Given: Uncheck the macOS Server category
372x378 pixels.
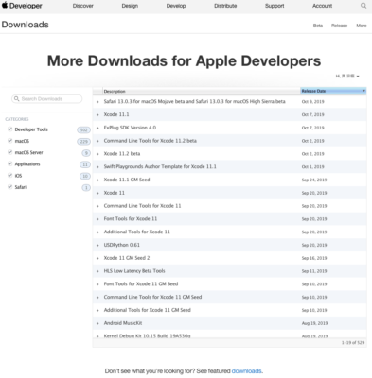Looking at the screenshot, I should pos(9,152).
